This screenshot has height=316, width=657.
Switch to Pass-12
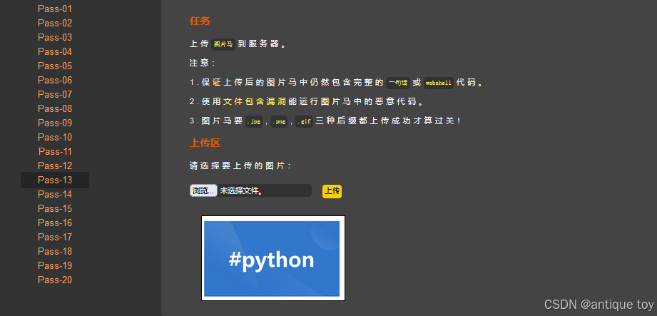(55, 165)
